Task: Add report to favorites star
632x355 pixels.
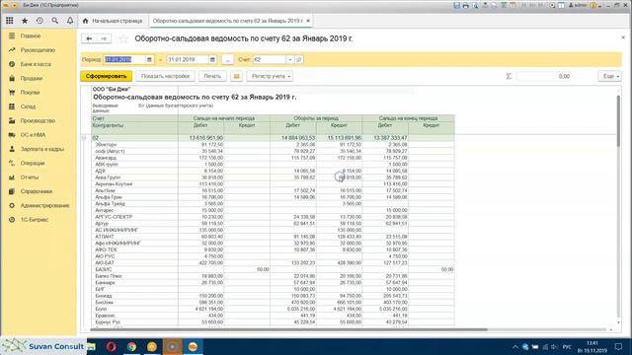Action: click(123, 38)
